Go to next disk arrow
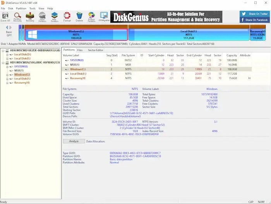The width and height of the screenshot is (271, 204). tap(10, 27)
